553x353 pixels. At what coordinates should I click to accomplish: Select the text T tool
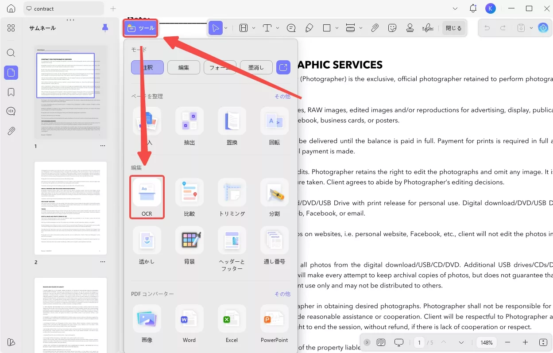coord(267,28)
